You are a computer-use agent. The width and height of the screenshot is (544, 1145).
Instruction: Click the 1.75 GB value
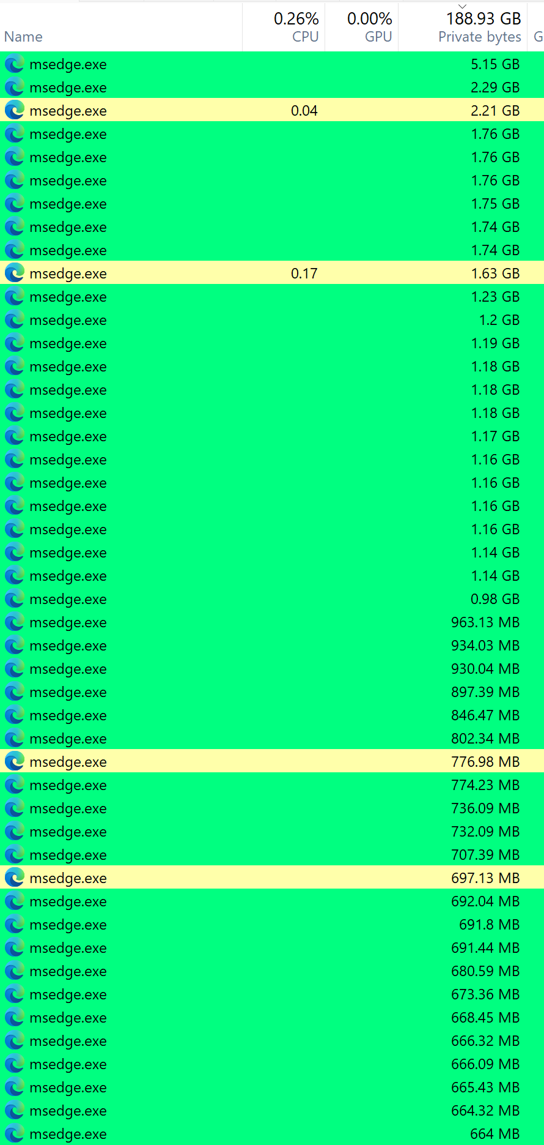tap(495, 204)
